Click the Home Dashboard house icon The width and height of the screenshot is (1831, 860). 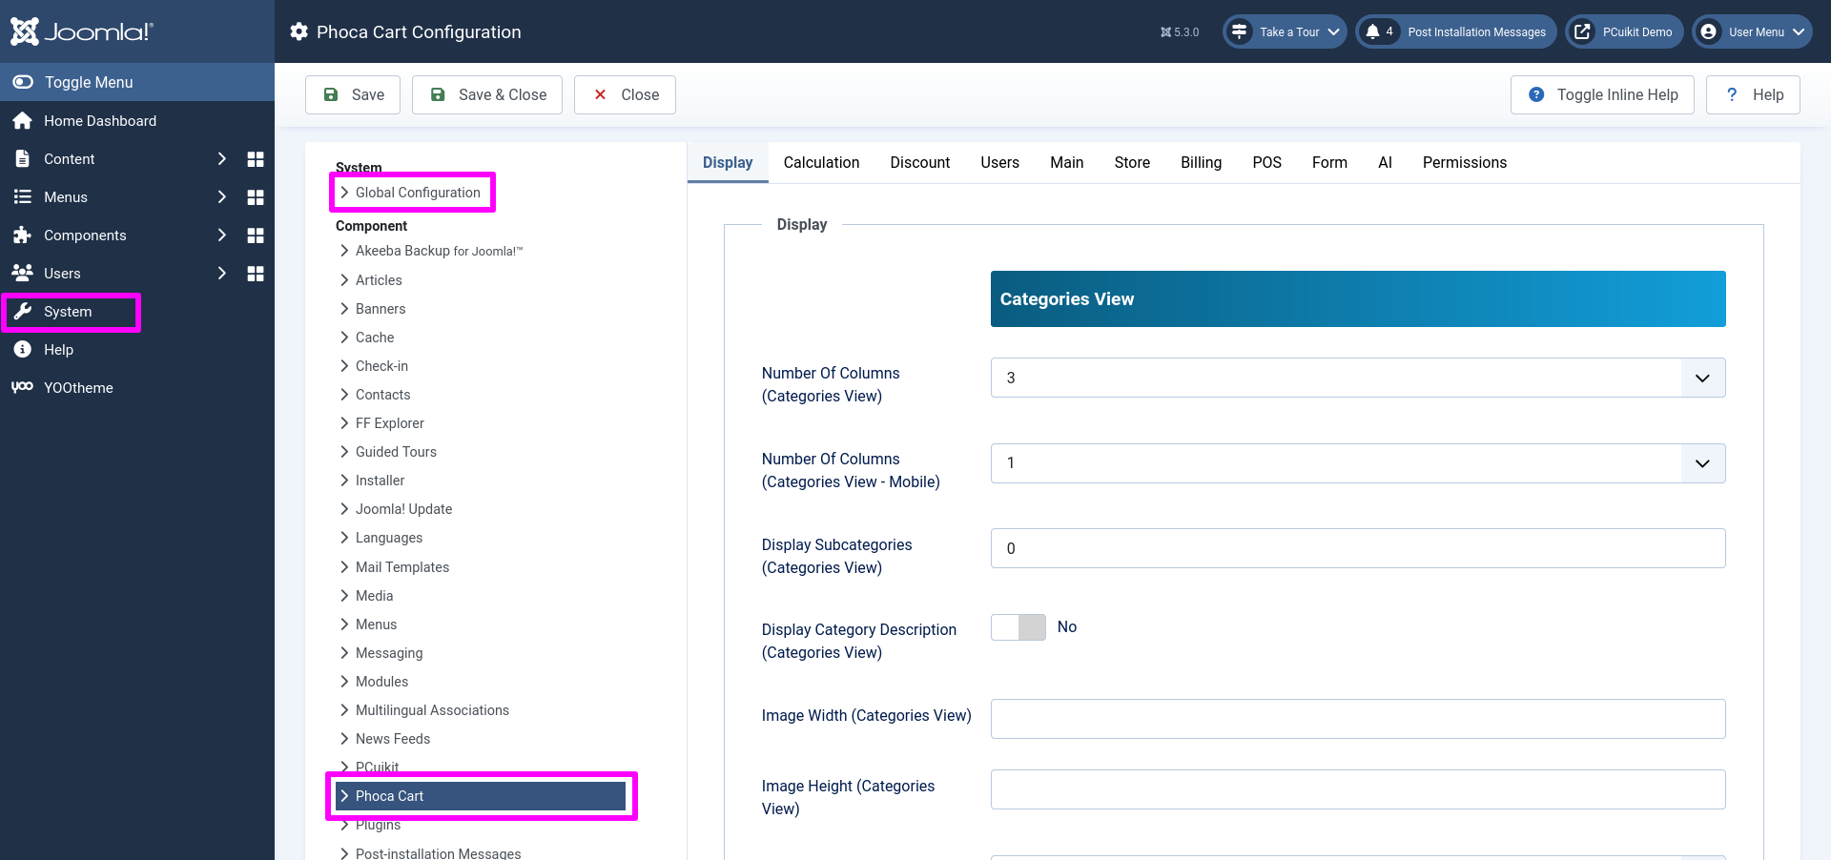click(x=23, y=121)
